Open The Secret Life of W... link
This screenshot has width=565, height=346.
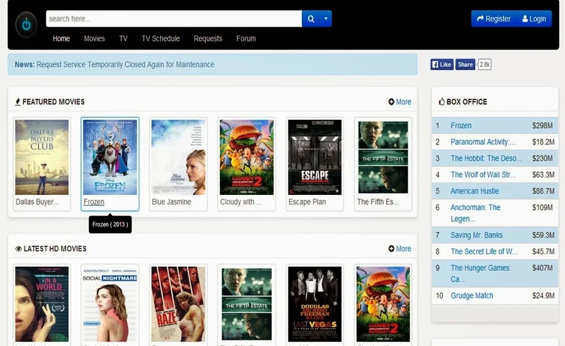(484, 251)
